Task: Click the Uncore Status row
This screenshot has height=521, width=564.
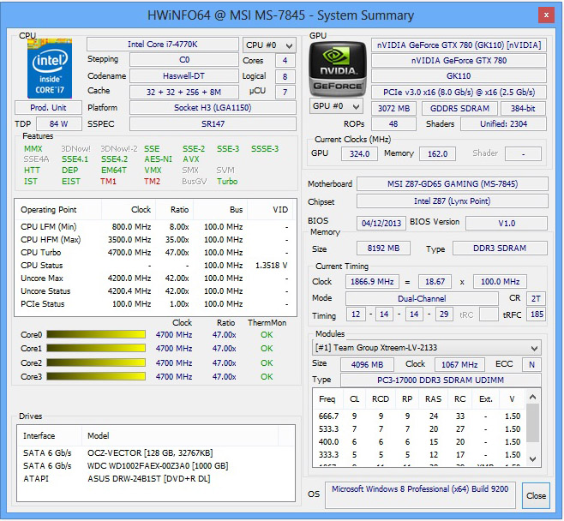Action: click(155, 291)
